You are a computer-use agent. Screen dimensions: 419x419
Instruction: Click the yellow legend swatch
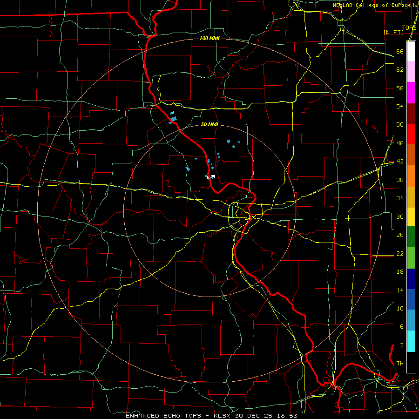click(x=411, y=217)
